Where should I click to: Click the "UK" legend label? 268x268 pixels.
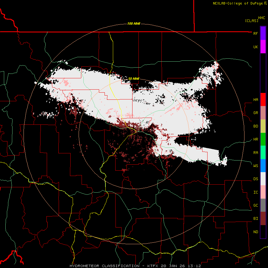point(255,47)
